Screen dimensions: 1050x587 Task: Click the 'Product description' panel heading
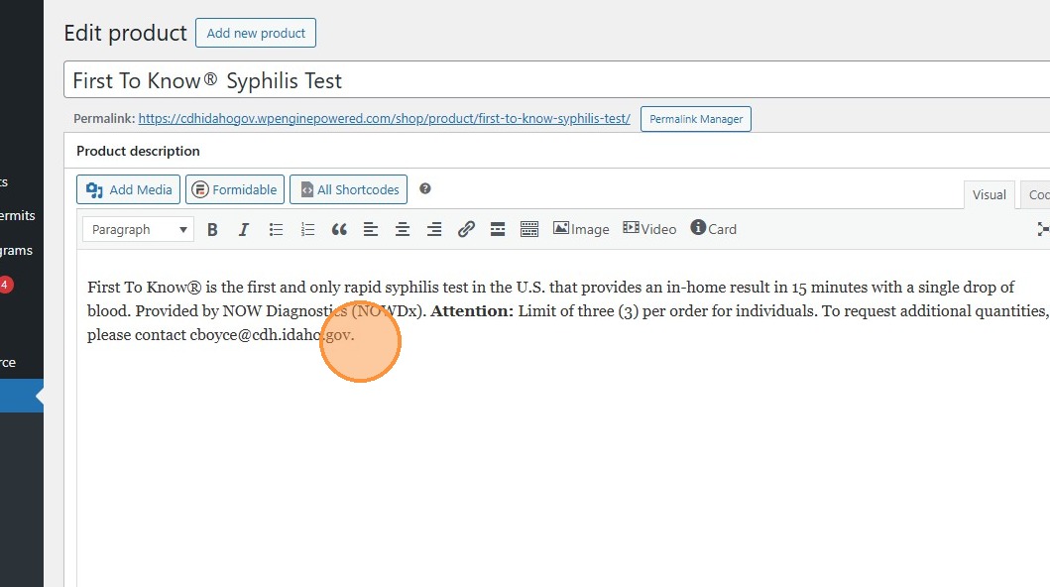click(x=138, y=151)
